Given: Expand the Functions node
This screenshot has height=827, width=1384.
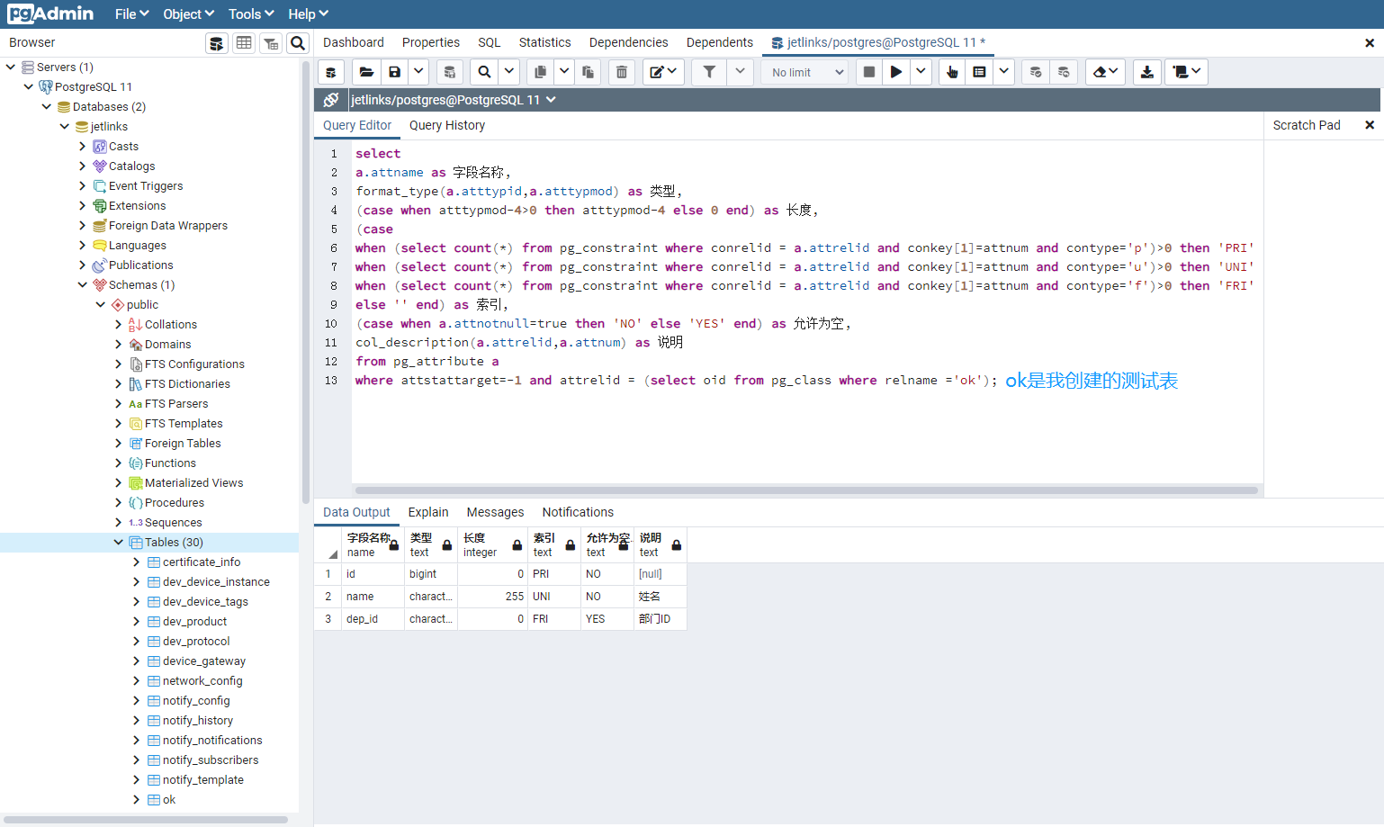Looking at the screenshot, I should (x=119, y=463).
